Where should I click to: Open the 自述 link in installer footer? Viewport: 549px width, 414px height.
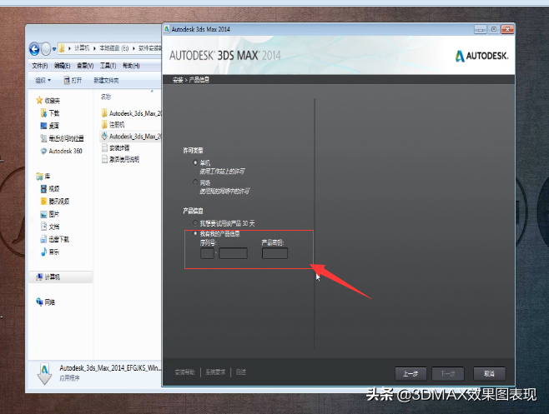(x=241, y=372)
